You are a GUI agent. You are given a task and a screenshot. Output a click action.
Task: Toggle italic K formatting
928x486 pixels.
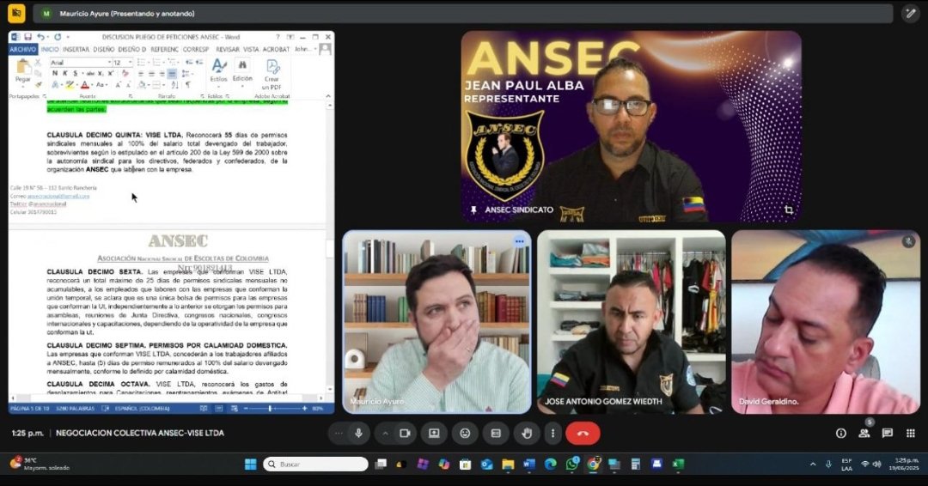[65, 74]
